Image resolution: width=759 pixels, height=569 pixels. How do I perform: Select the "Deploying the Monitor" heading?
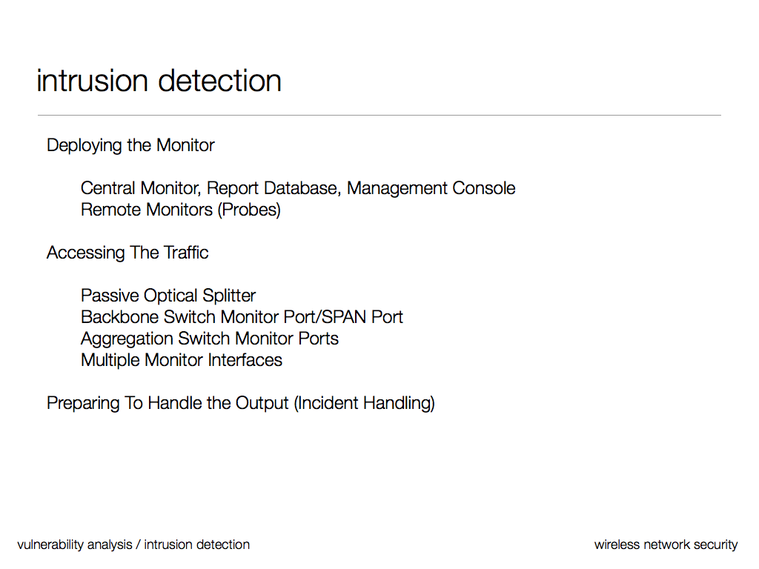130,145
